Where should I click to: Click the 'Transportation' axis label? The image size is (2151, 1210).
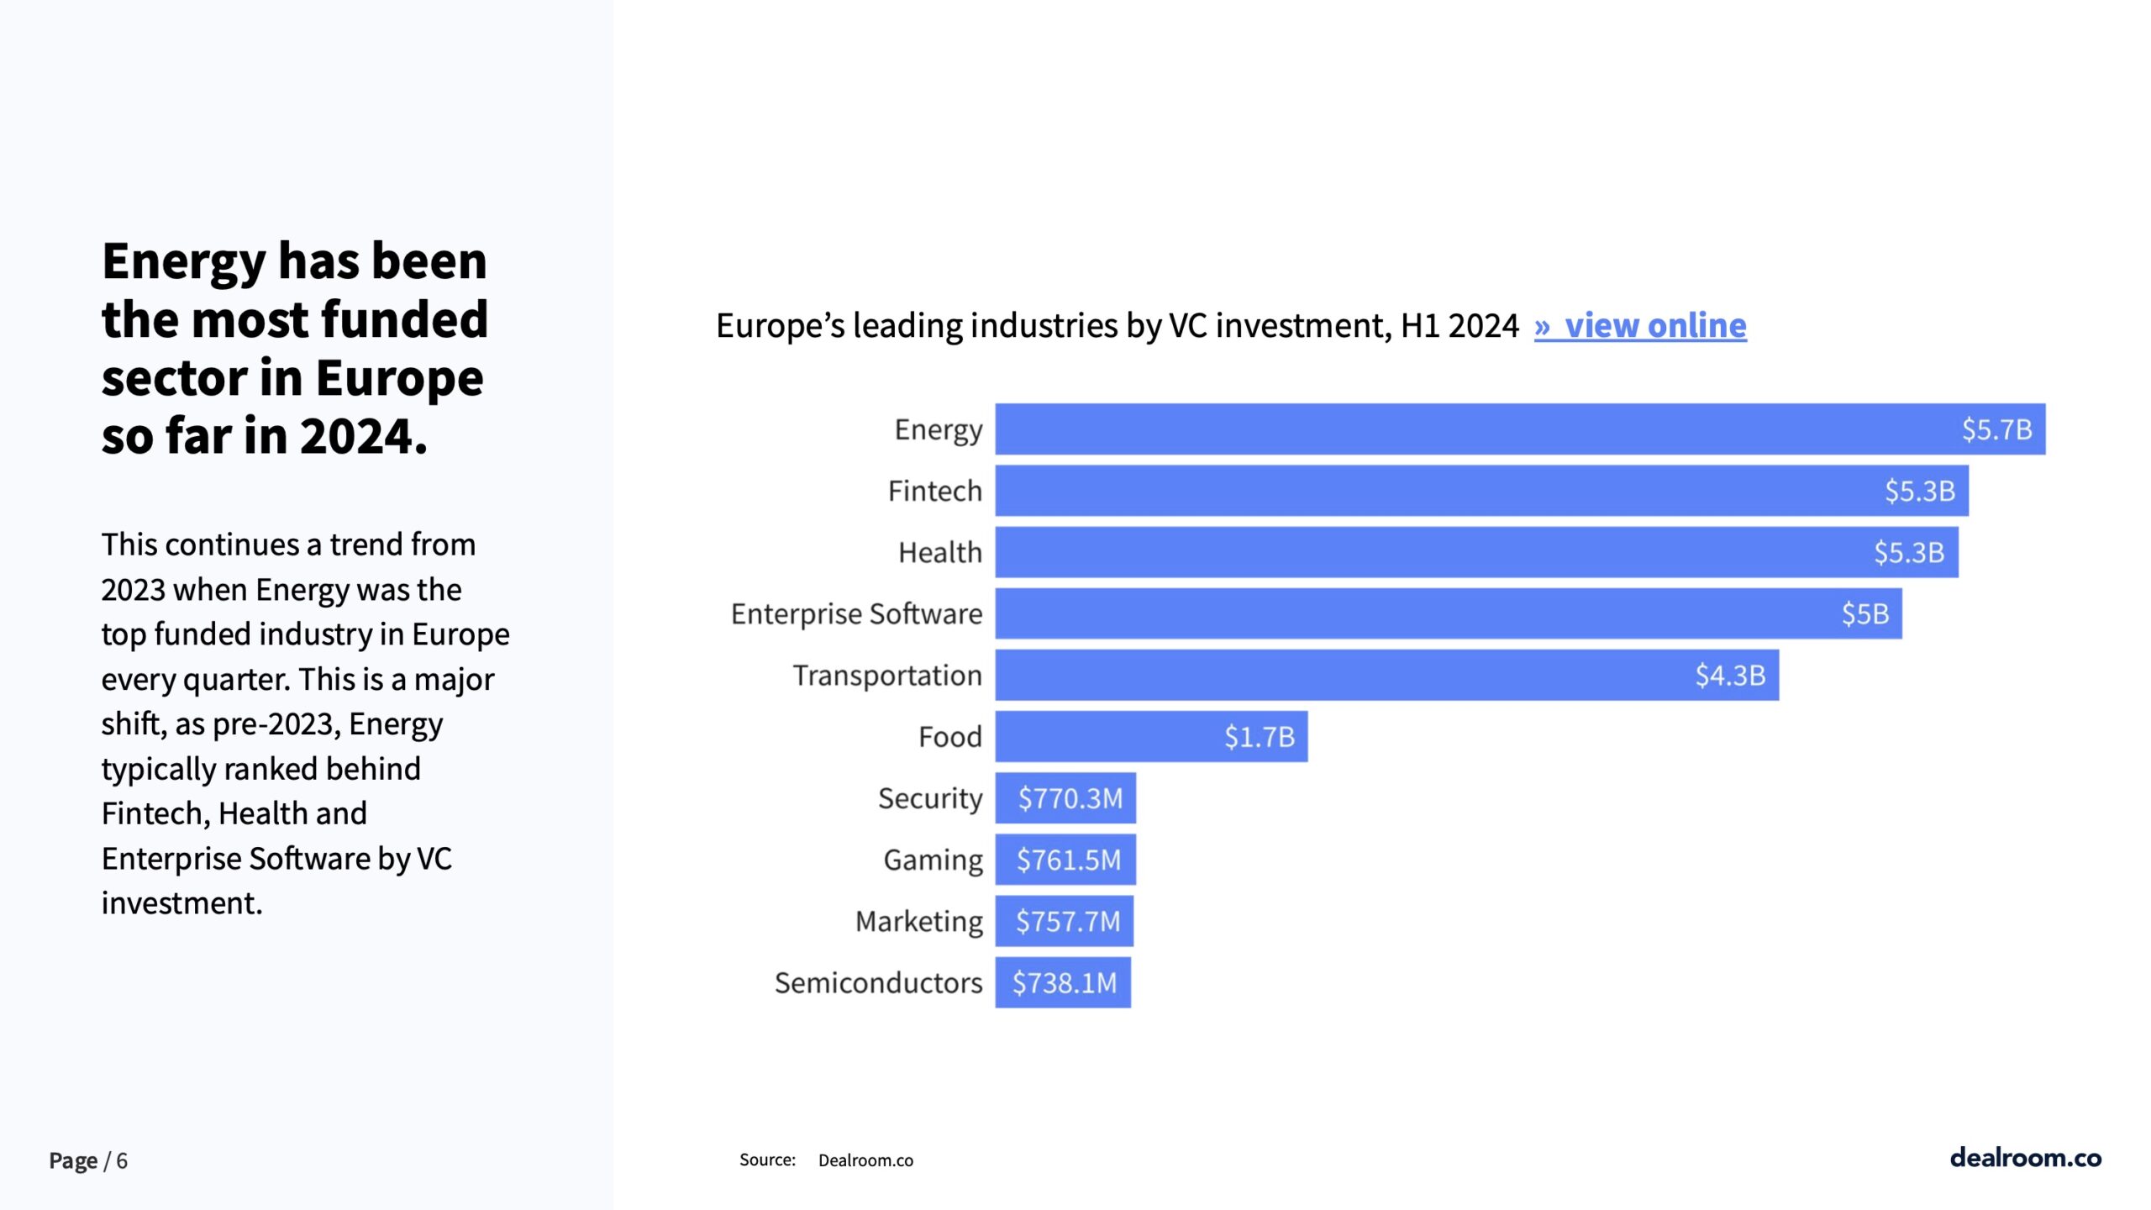pos(887,676)
